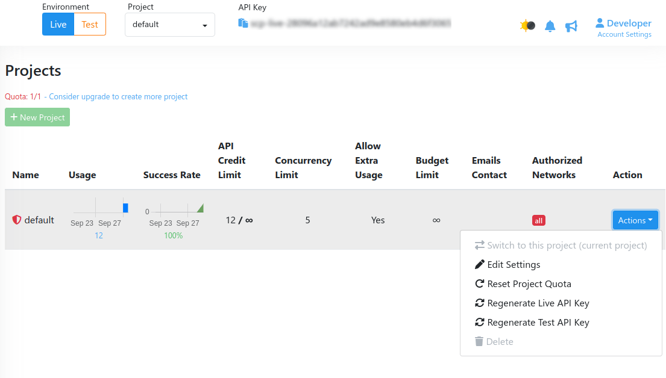
Task: Open the upgrade link to create more projects
Action: 118,96
